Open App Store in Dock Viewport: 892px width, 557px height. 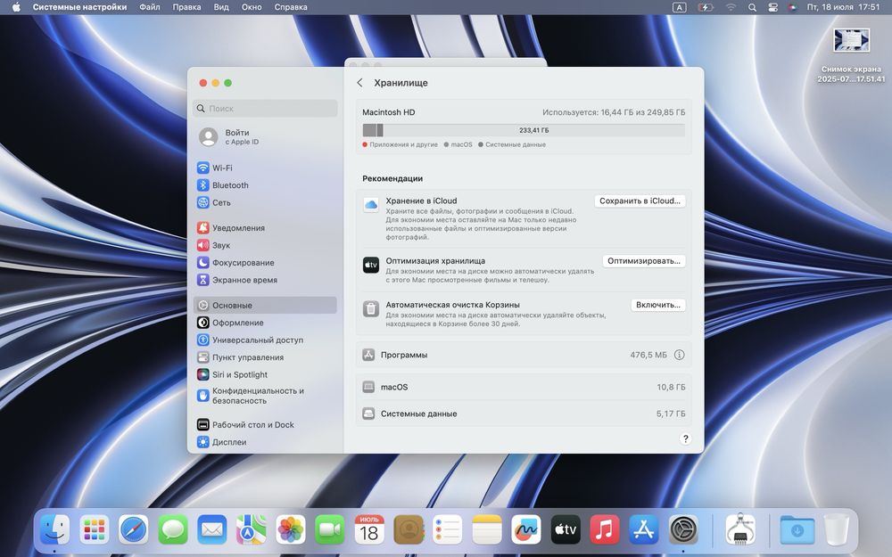pyautogui.click(x=644, y=529)
